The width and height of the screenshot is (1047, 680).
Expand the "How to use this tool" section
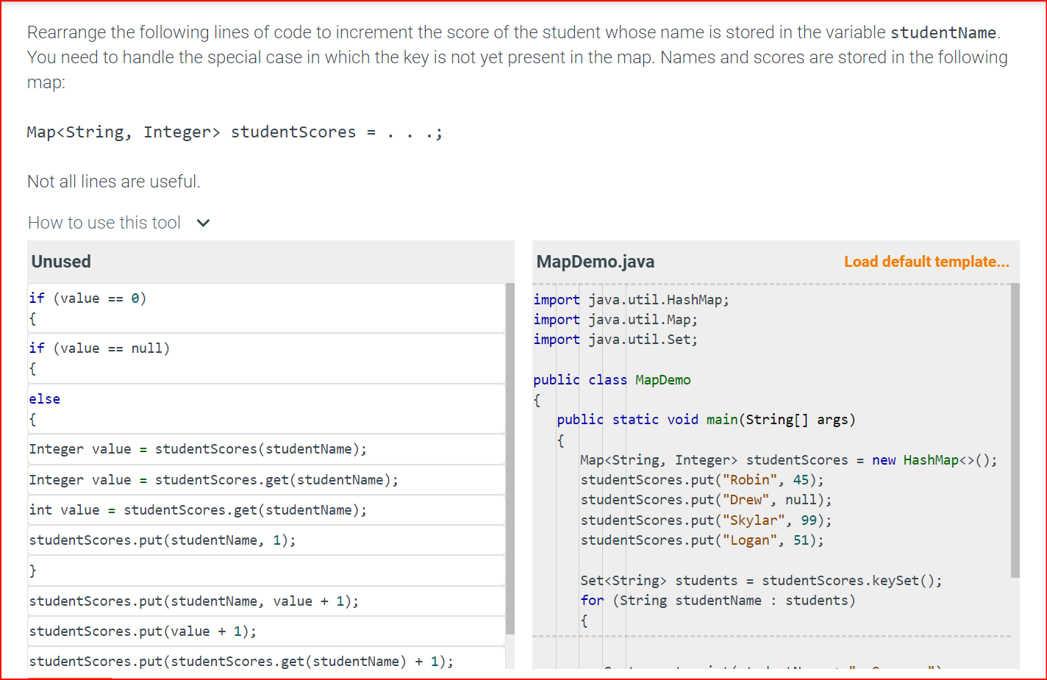click(x=103, y=222)
